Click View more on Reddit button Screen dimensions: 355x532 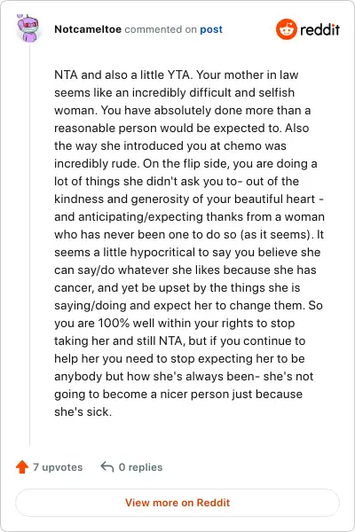tap(177, 503)
